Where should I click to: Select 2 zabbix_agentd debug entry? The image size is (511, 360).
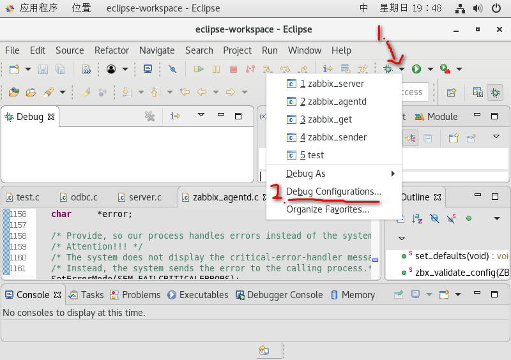click(333, 101)
